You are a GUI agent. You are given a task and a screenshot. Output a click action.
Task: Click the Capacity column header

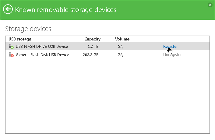[92, 39]
